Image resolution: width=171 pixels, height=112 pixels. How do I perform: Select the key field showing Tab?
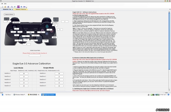(30, 32)
